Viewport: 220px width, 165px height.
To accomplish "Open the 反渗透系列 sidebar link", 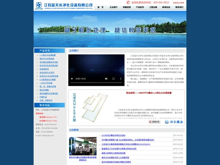I will point(44,69).
